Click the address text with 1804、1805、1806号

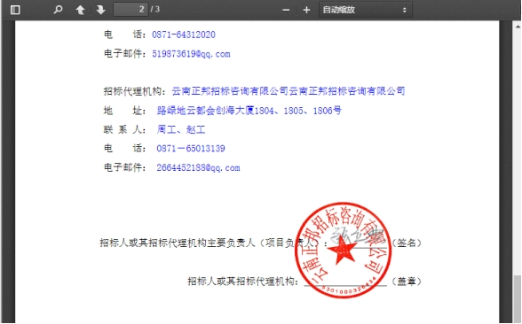pyautogui.click(x=249, y=110)
